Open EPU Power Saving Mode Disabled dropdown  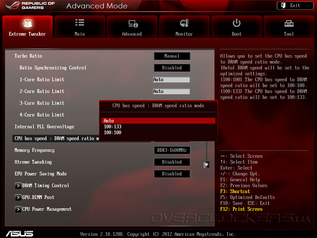(x=172, y=174)
